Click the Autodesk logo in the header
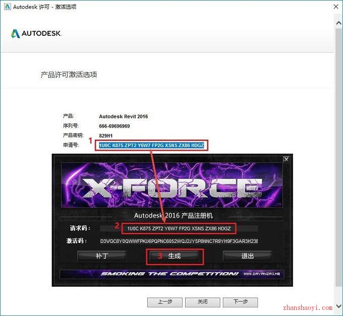 [36, 33]
